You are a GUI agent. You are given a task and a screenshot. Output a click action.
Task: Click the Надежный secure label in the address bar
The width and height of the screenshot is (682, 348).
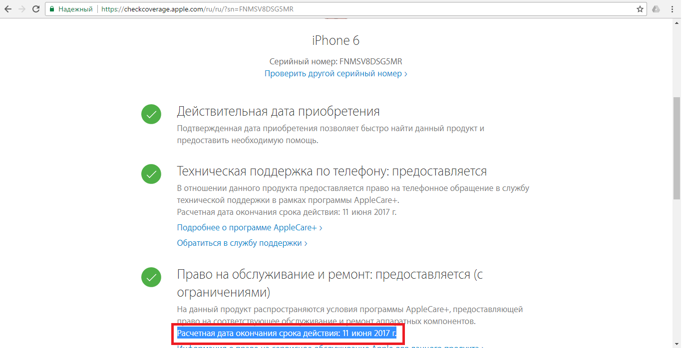coord(75,9)
